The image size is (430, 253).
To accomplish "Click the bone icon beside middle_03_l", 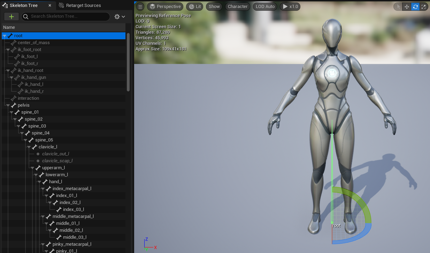I will [x=59, y=237].
